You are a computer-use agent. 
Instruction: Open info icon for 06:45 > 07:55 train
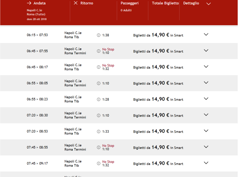coord(99,51)
